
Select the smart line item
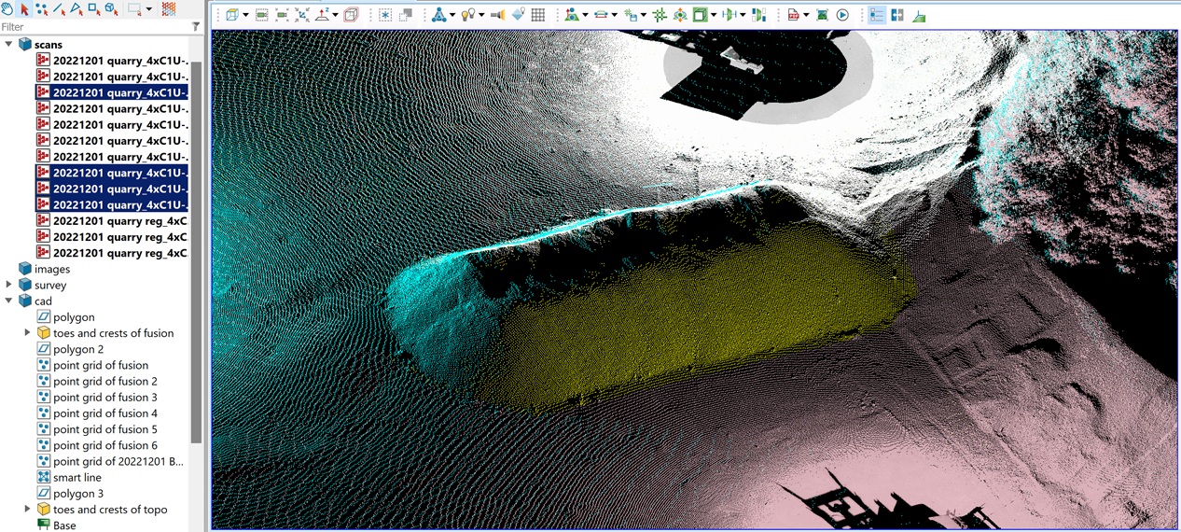76,477
